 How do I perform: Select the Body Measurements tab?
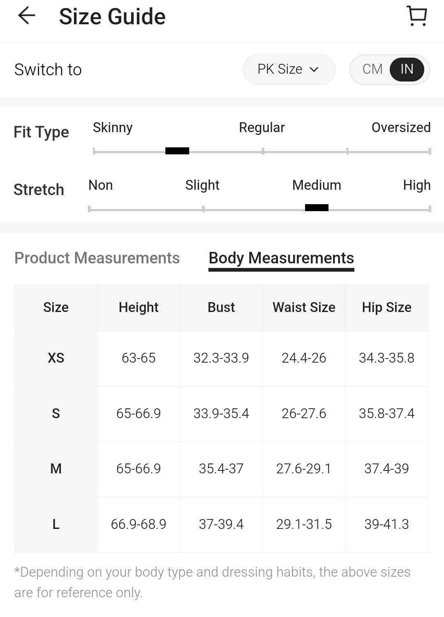[281, 258]
